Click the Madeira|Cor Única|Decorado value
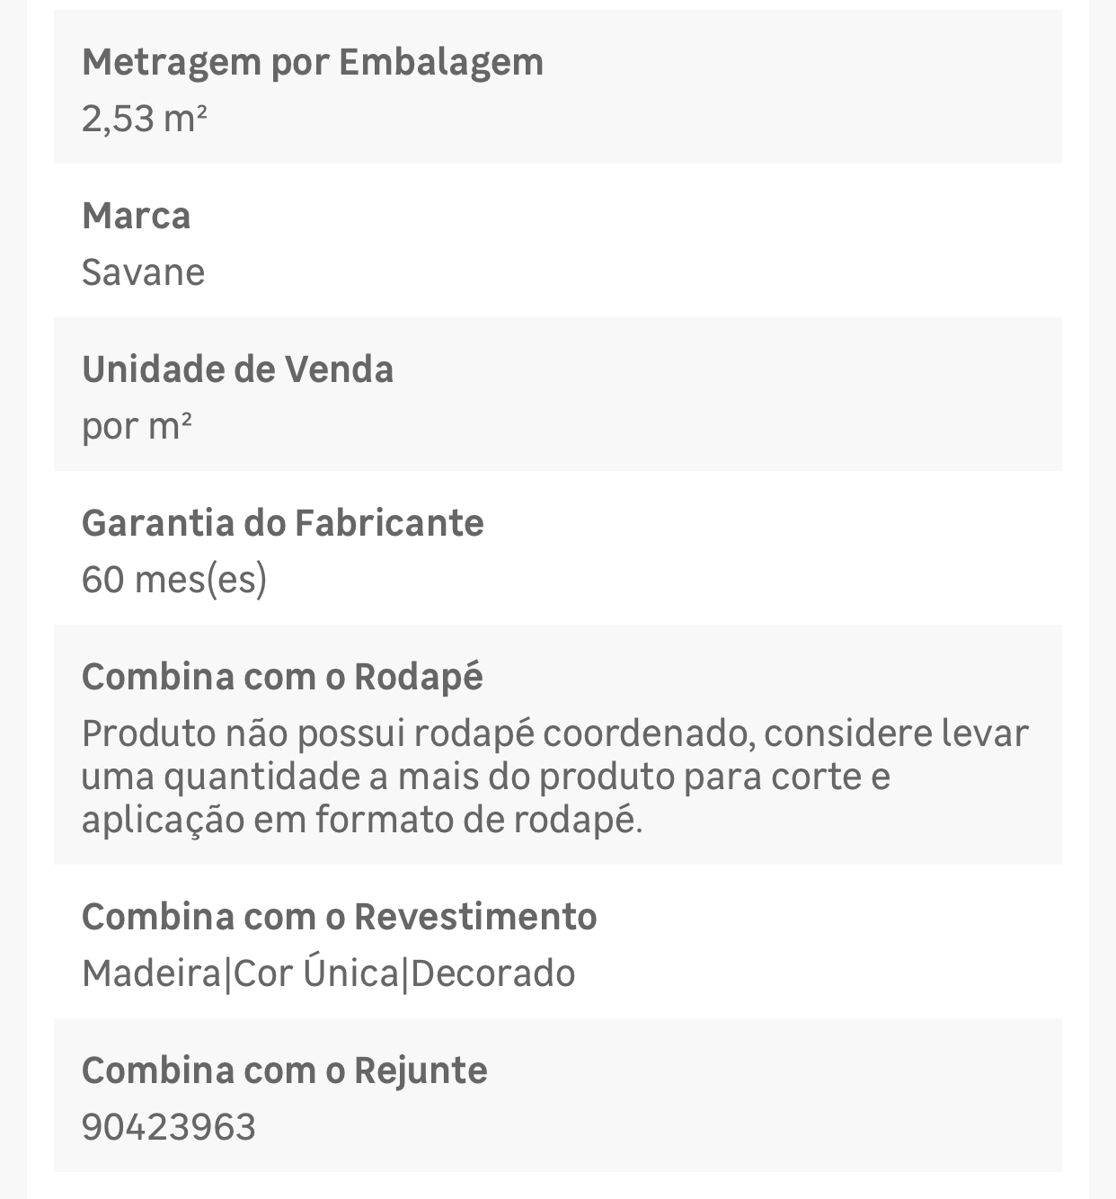The image size is (1116, 1199). pos(329,973)
